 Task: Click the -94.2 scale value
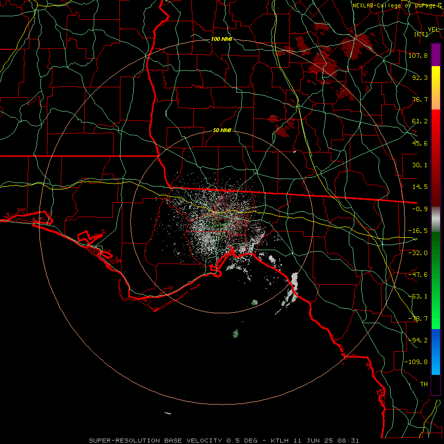[418, 340]
